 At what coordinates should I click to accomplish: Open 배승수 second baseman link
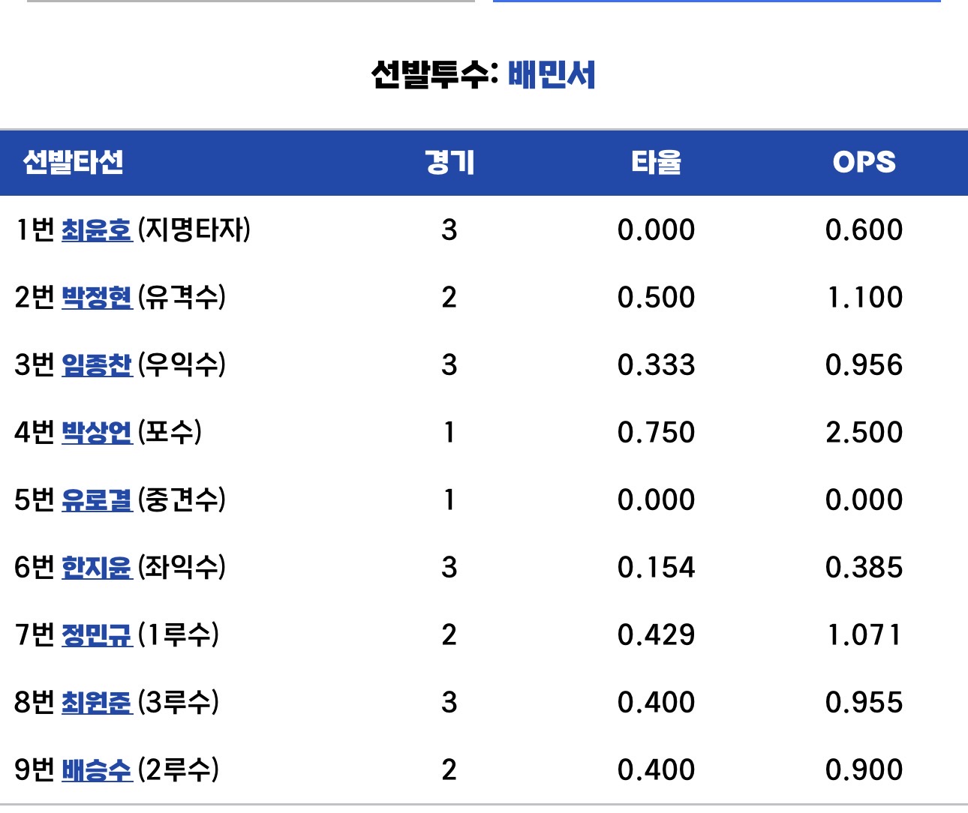[96, 769]
